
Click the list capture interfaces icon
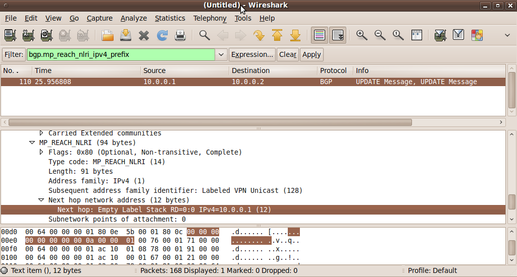[x=11, y=35]
